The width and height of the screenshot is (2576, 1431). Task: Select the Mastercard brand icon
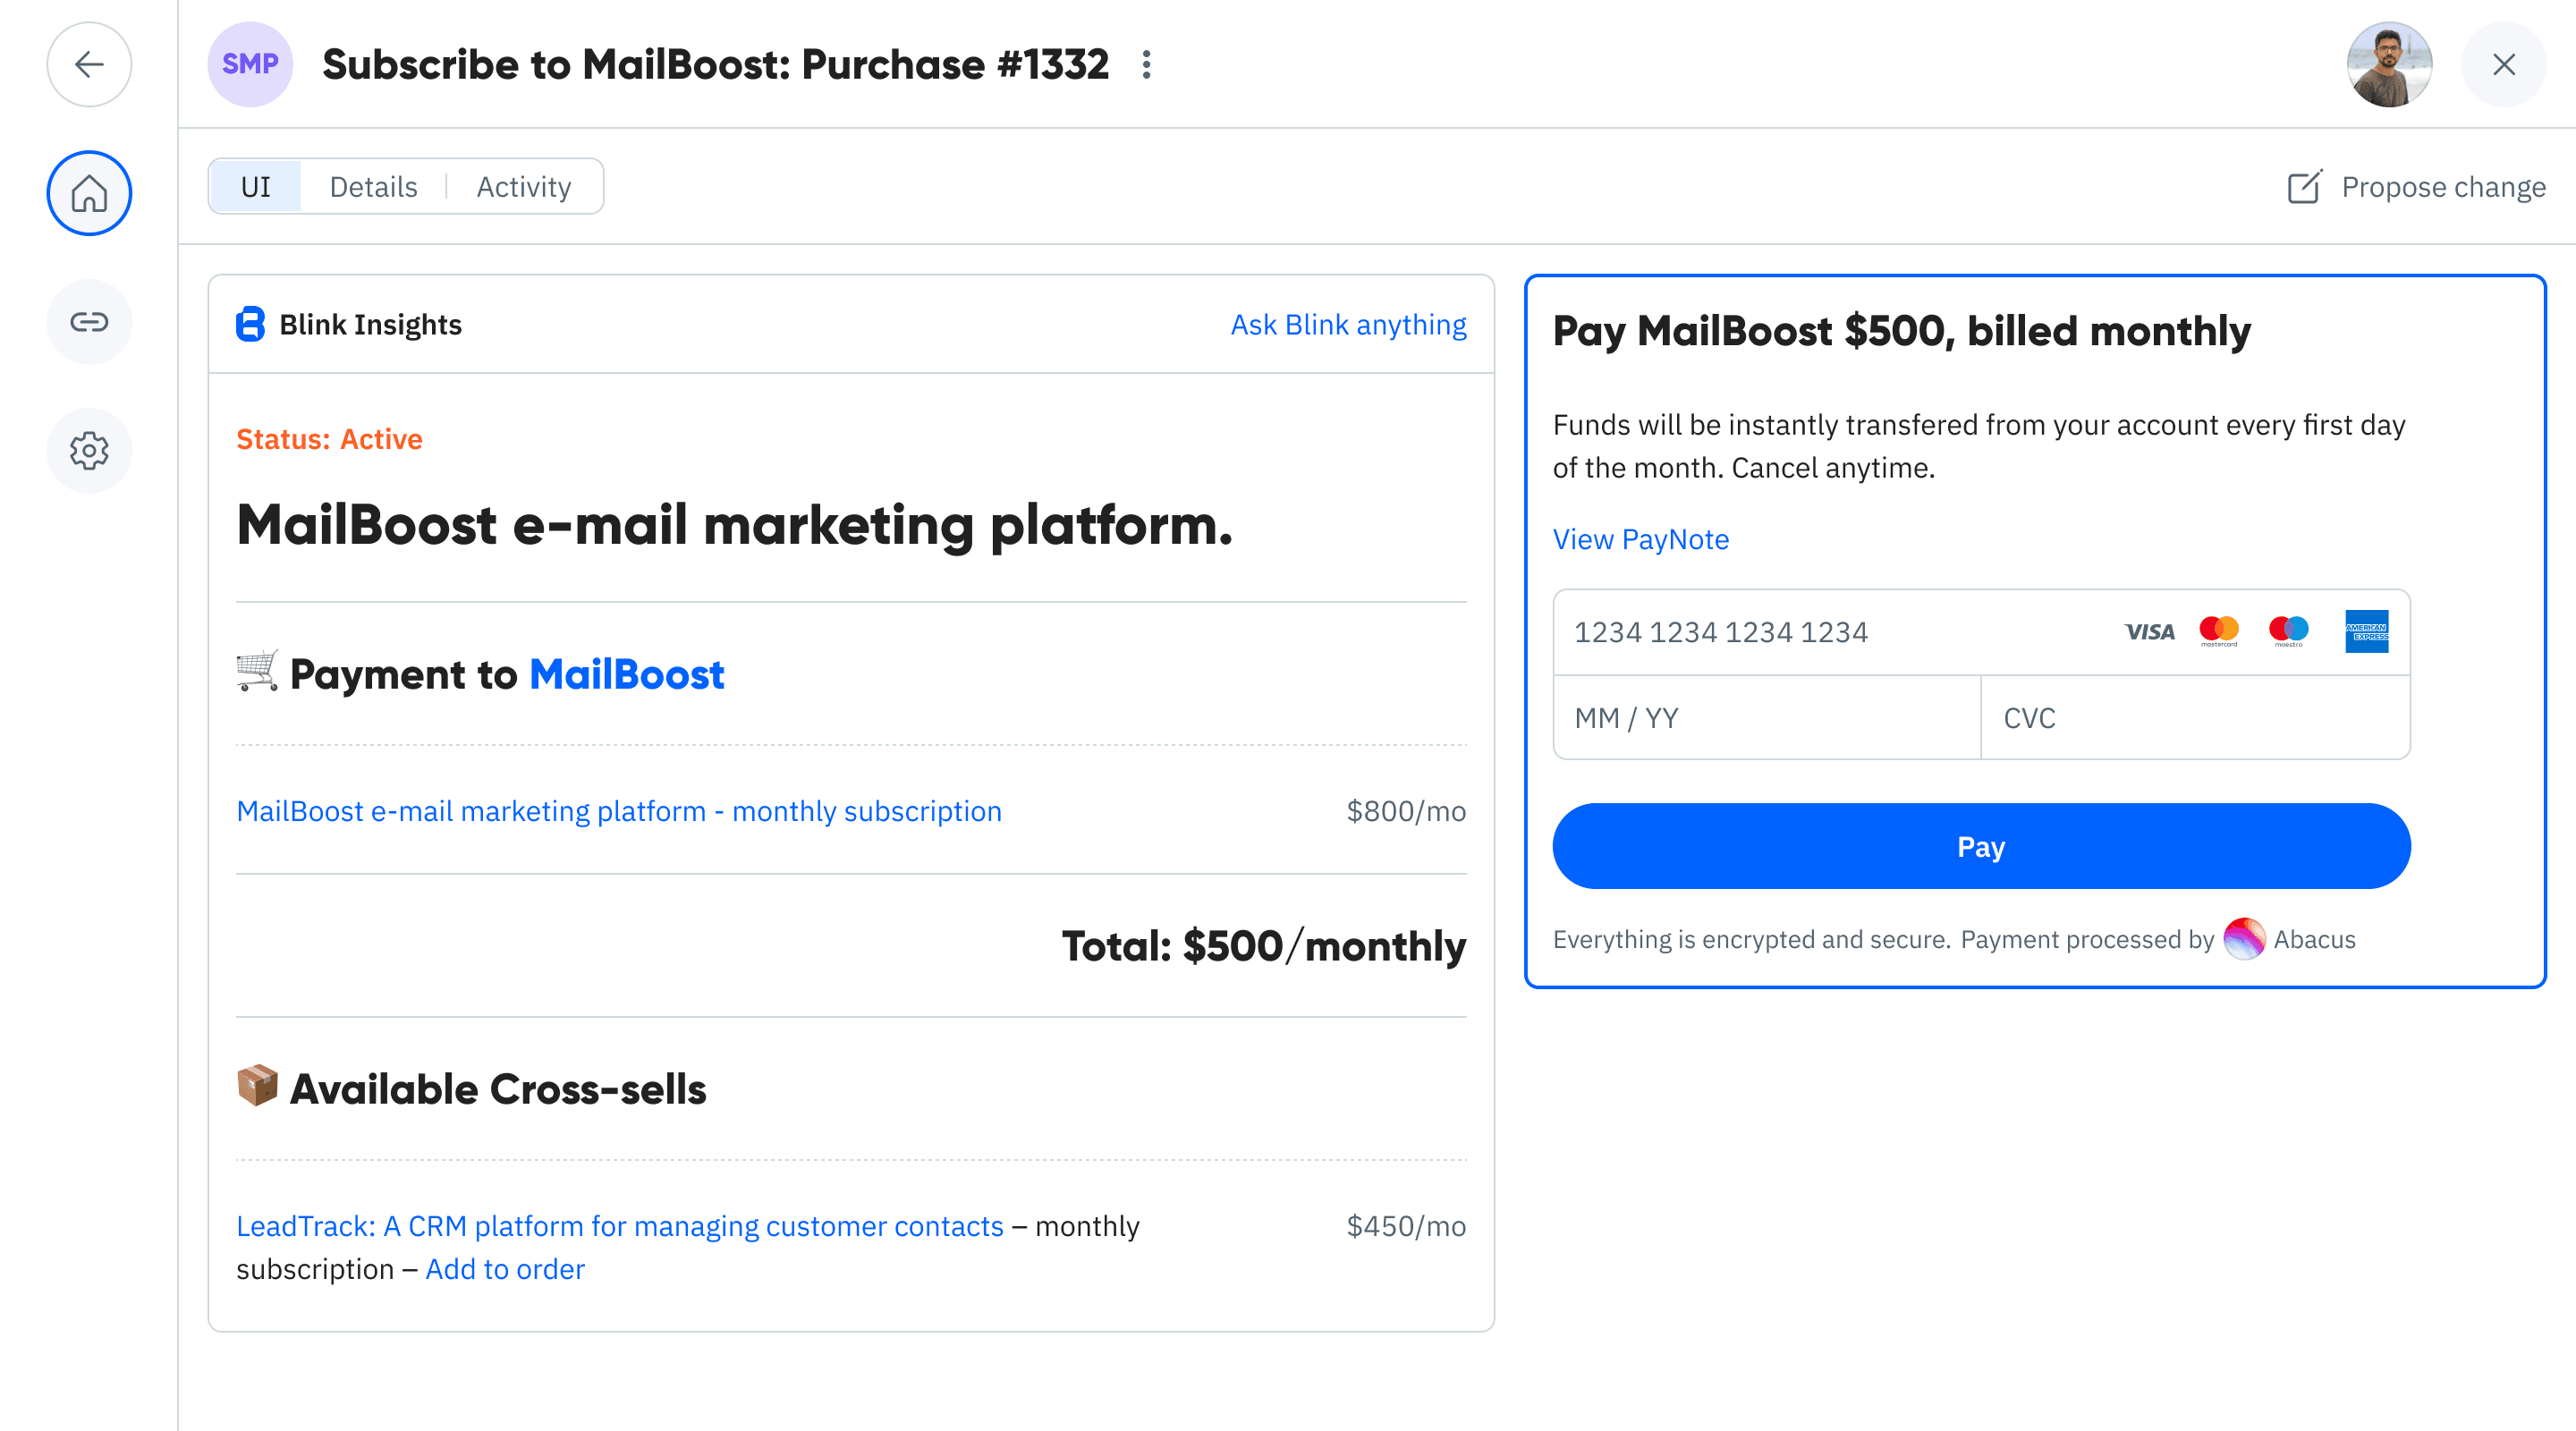tap(2220, 630)
